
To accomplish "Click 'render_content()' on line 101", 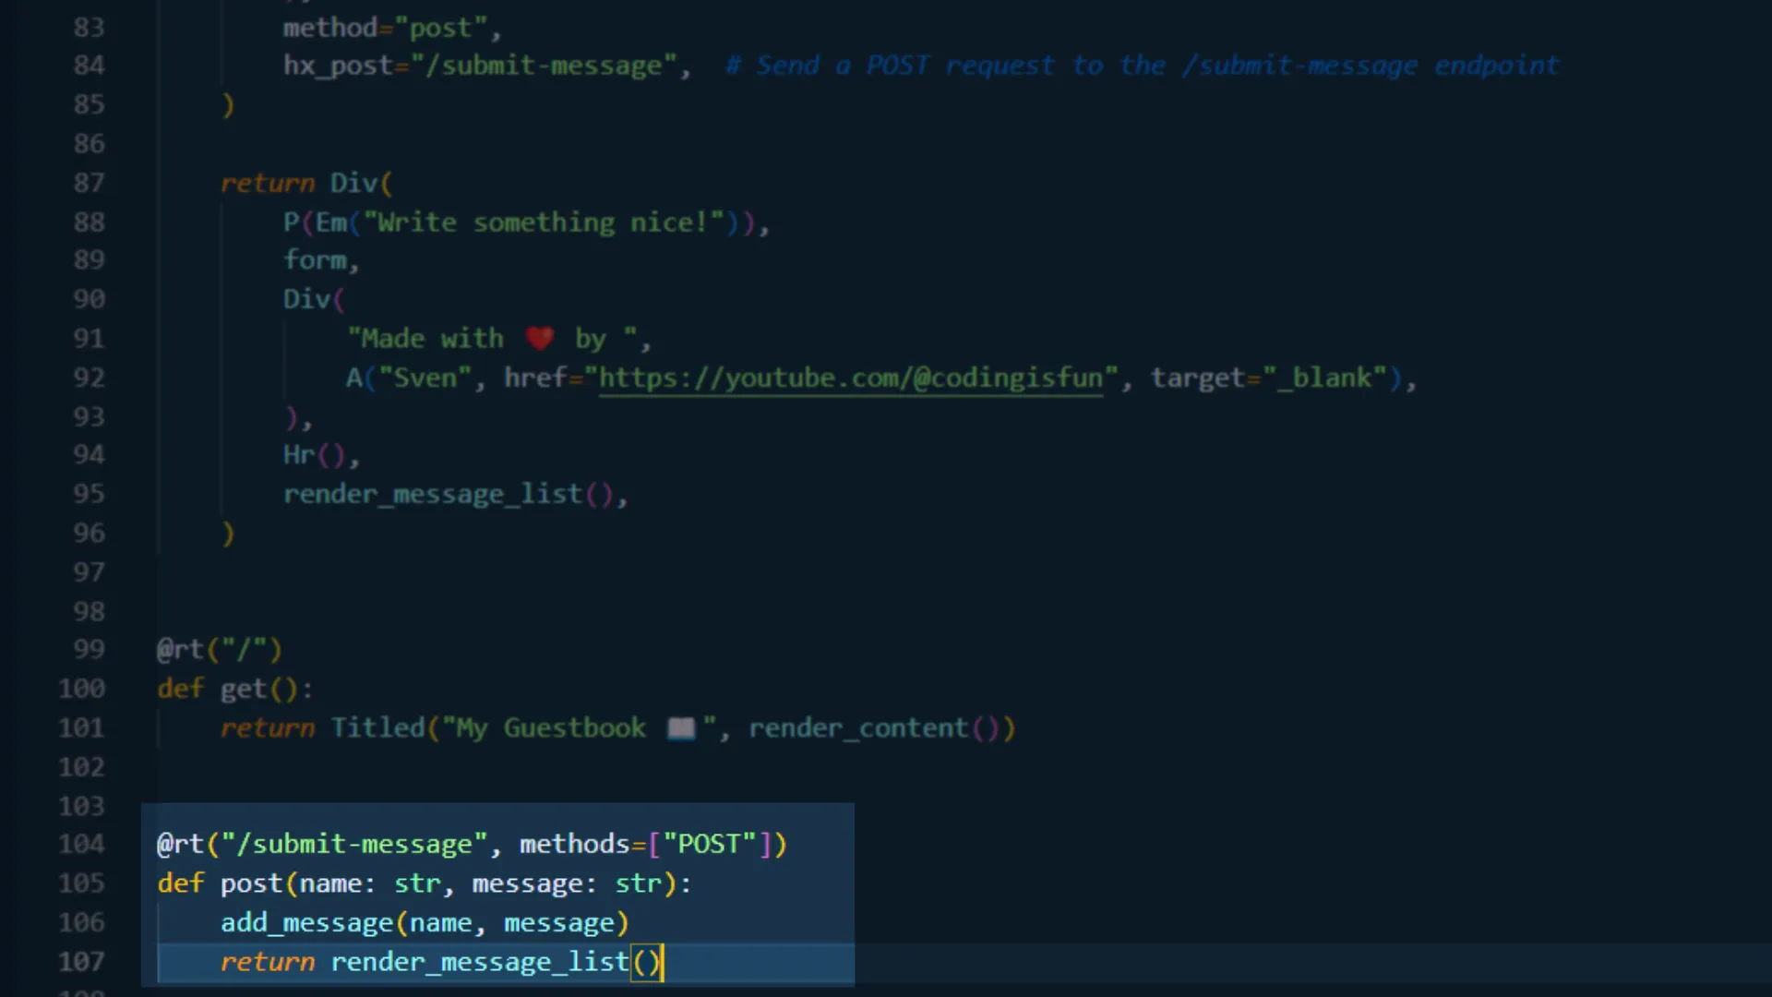I will [x=873, y=728].
